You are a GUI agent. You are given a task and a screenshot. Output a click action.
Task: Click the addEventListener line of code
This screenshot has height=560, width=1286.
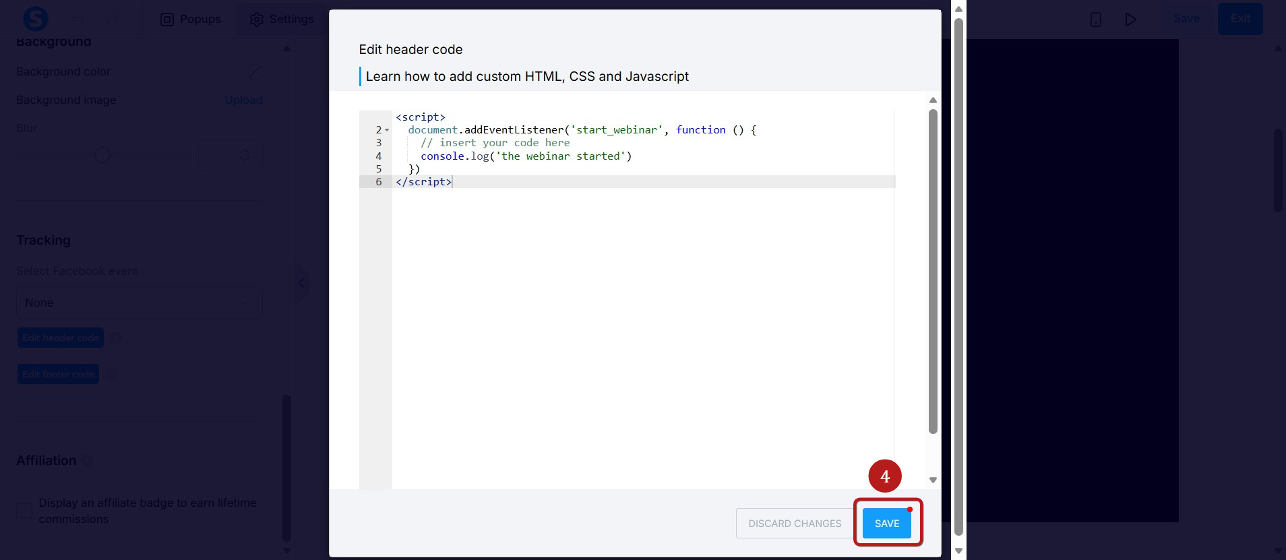[582, 130]
